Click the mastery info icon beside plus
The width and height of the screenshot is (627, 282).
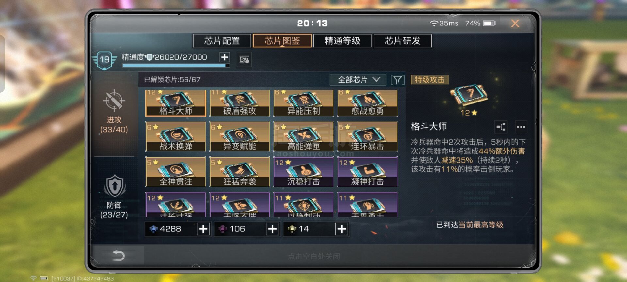pyautogui.click(x=244, y=60)
